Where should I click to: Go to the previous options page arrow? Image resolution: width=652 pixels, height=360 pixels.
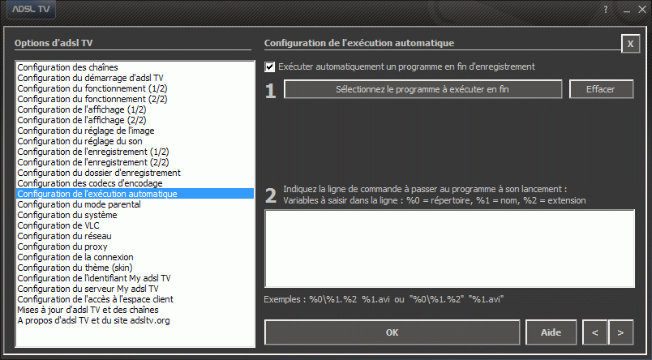pos(594,332)
